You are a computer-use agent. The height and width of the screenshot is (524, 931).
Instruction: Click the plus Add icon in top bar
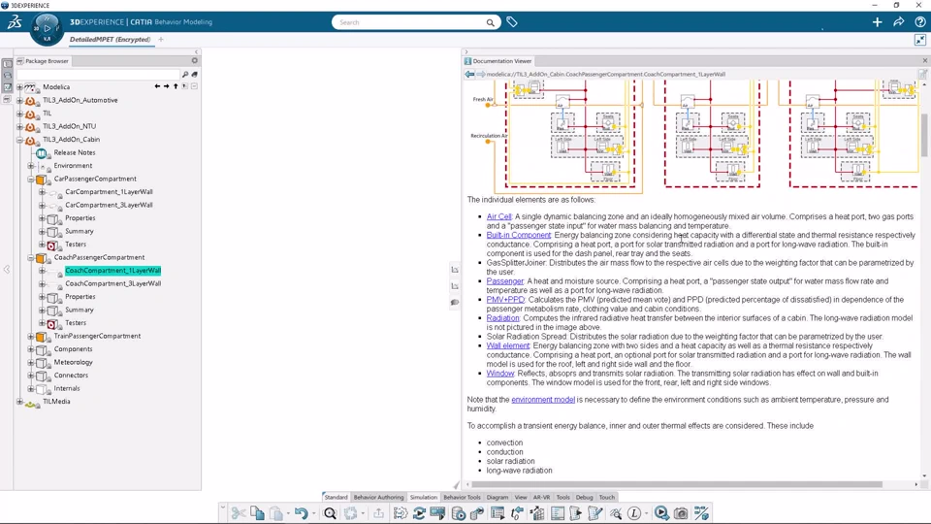click(877, 22)
